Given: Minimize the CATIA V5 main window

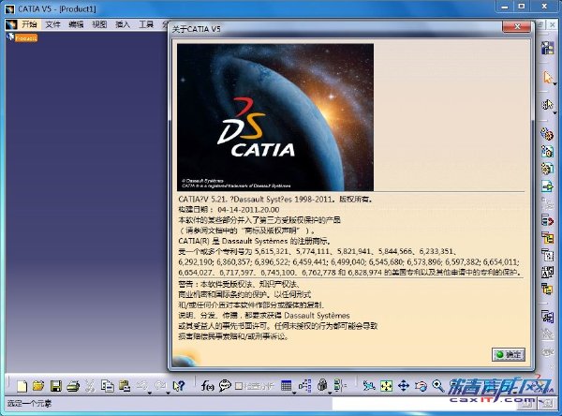Looking at the screenshot, I should click(x=505, y=7).
